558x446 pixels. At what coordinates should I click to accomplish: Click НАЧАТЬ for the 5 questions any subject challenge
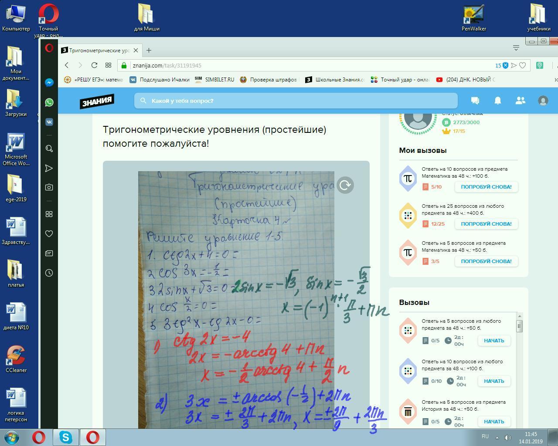494,341
